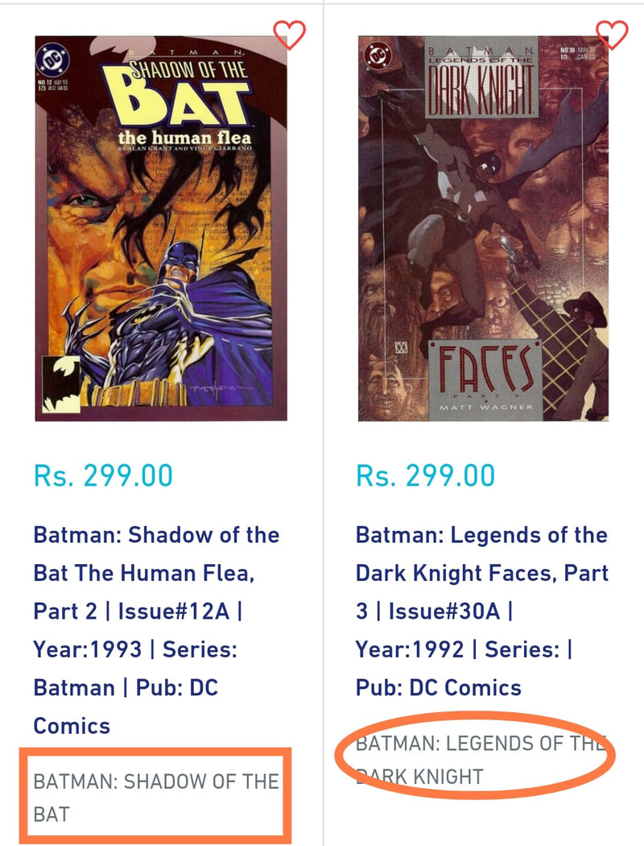Open the Legends of the Dark Knight cover image
The width and height of the screenshot is (644, 846).
tap(484, 228)
